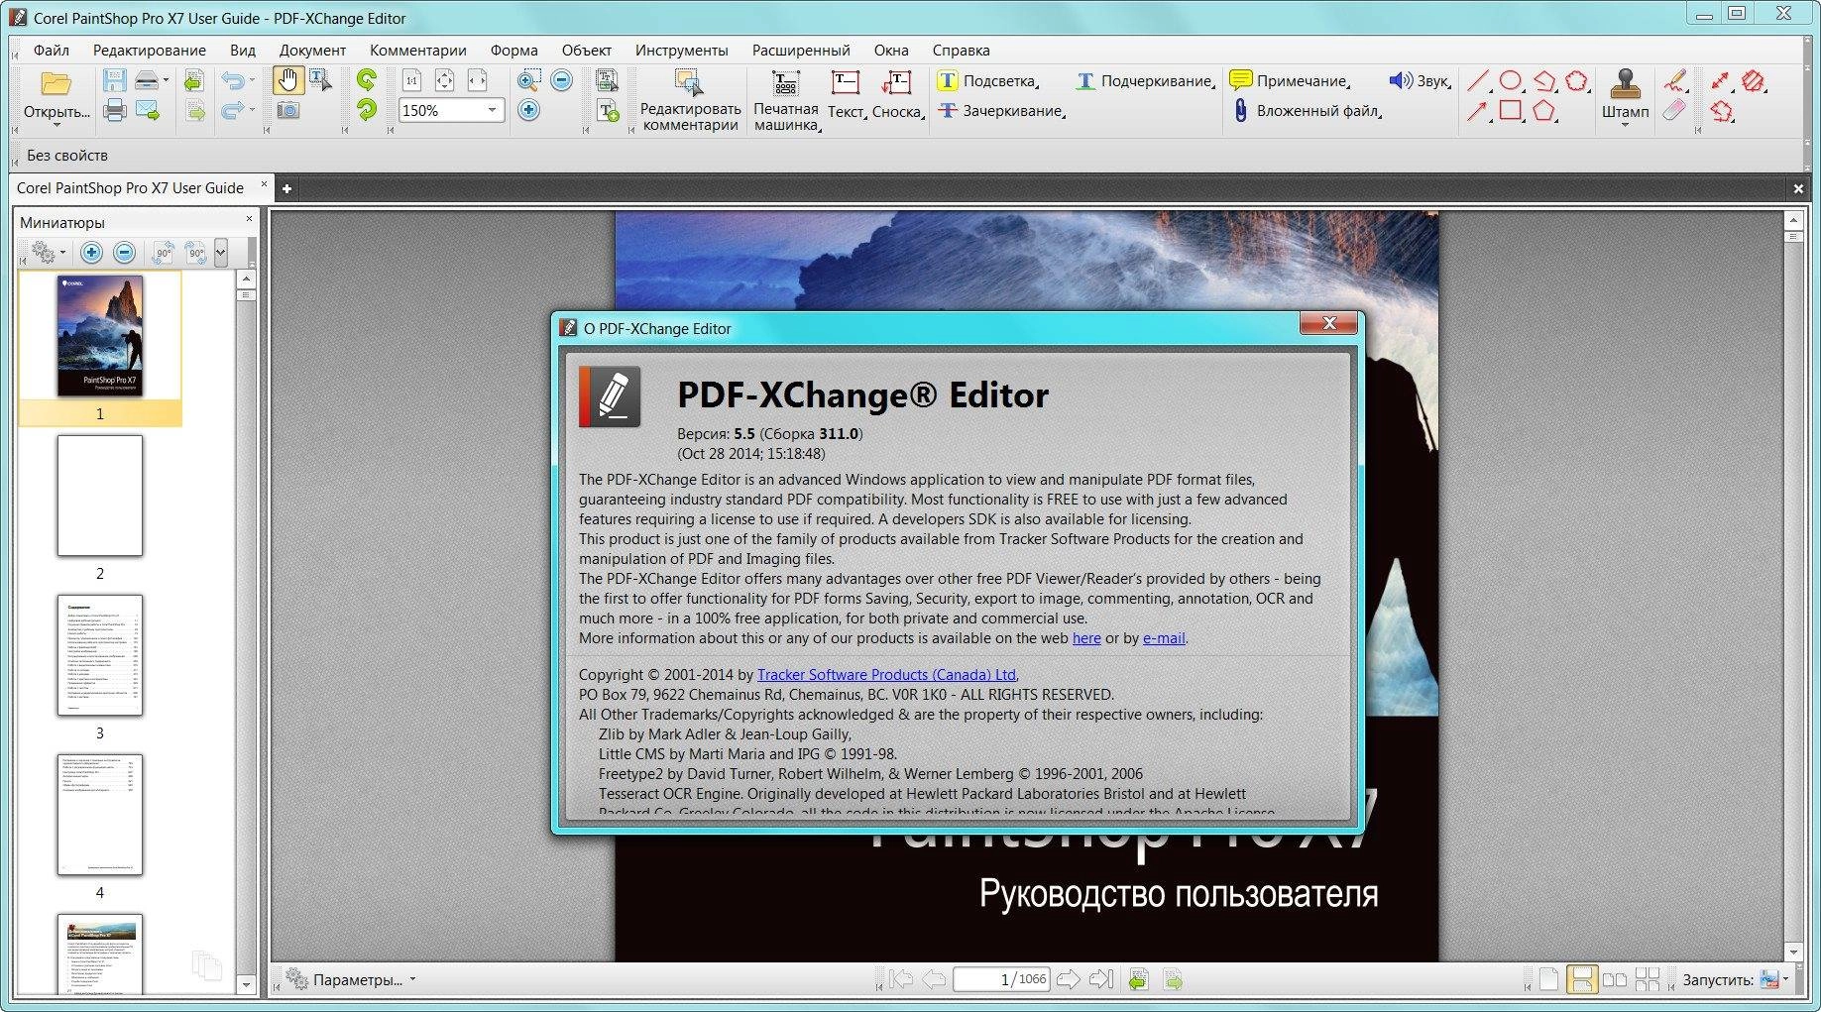Select the Line drawing tool
1821x1012 pixels.
tap(1478, 80)
